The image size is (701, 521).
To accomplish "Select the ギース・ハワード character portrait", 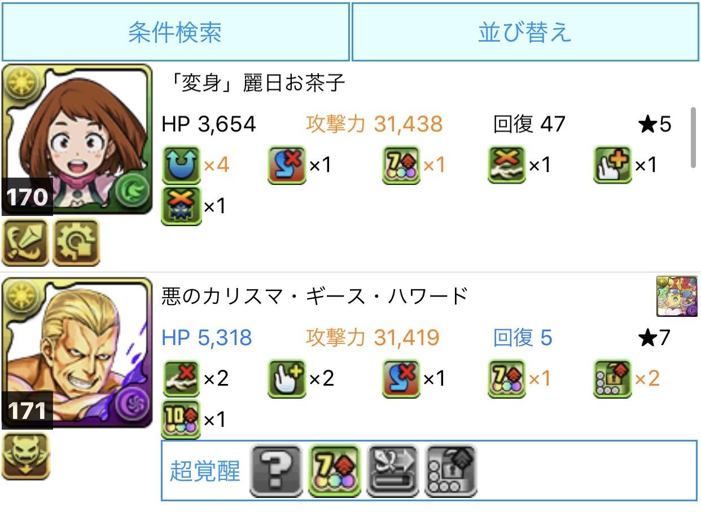I will pos(77,353).
